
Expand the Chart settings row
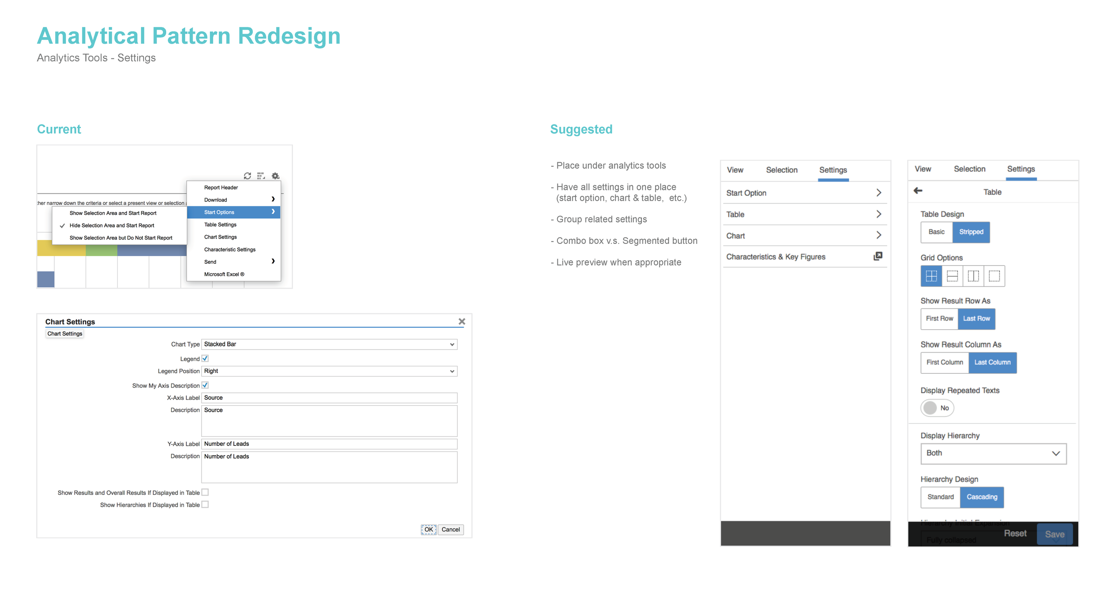pyautogui.click(x=804, y=236)
